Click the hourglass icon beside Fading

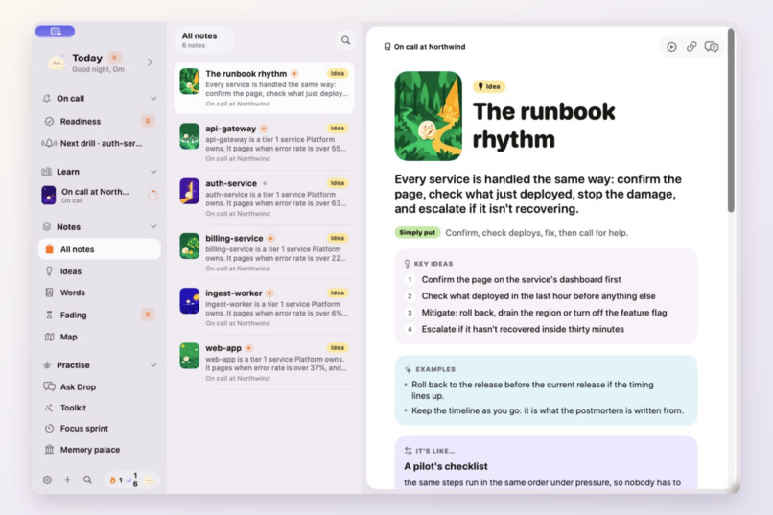point(49,315)
